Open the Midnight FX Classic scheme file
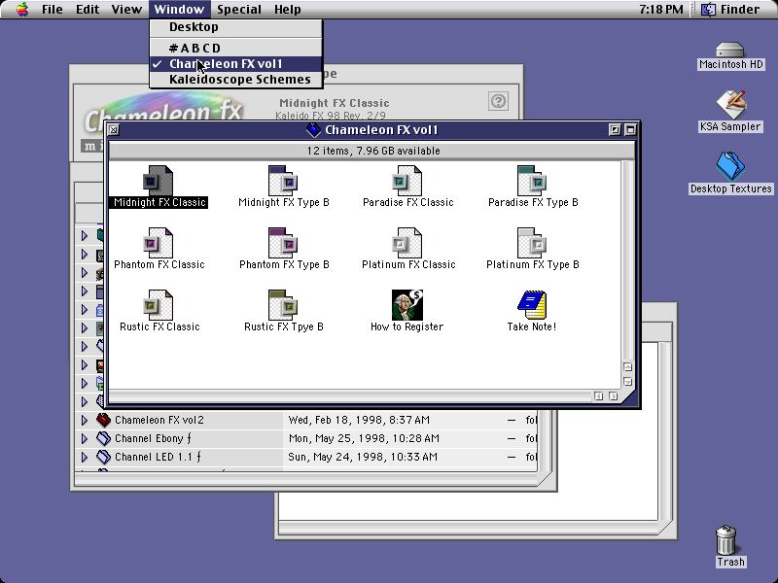The image size is (778, 583). [158, 181]
